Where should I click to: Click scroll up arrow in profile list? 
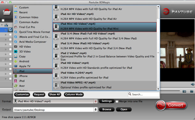tap(158, 7)
